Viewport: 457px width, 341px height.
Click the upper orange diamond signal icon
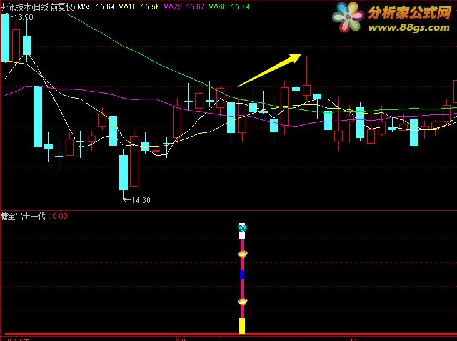(x=243, y=254)
